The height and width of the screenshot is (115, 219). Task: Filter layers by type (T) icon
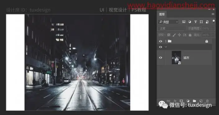tap(195, 22)
